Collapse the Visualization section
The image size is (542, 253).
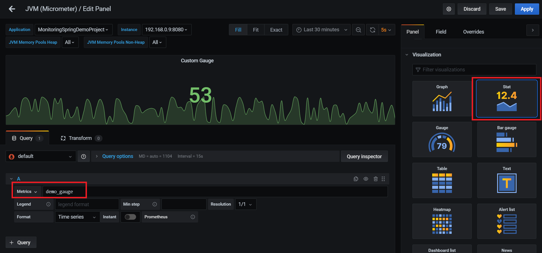click(x=407, y=55)
